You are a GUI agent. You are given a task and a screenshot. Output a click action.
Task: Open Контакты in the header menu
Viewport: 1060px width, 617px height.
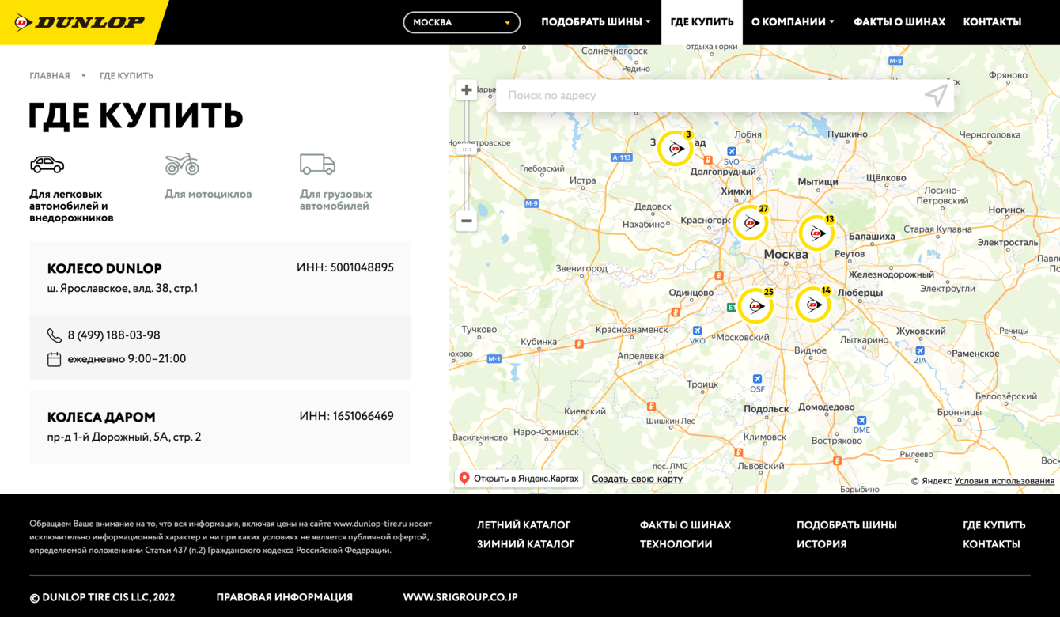point(992,22)
